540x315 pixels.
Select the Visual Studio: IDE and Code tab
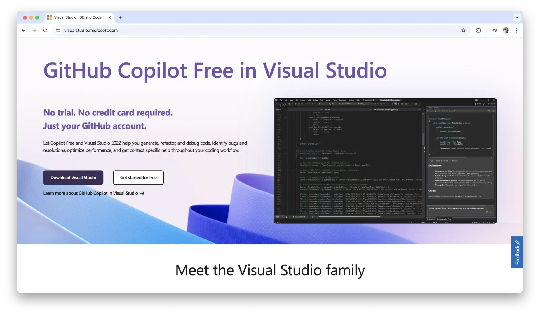click(79, 17)
